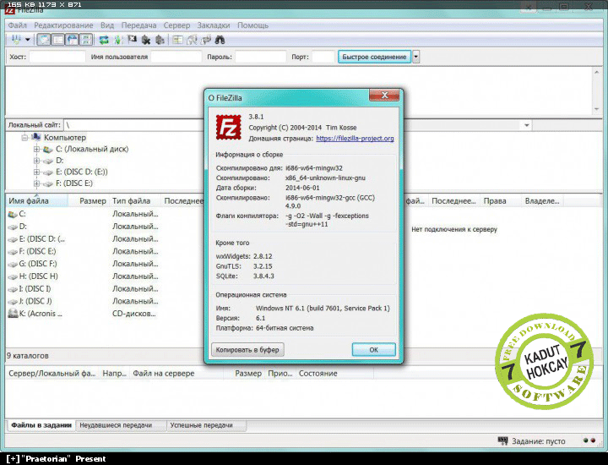This screenshot has width=608, height=465.
Task: Toggle directory comparison in toolbar
Action: pyautogui.click(x=192, y=40)
